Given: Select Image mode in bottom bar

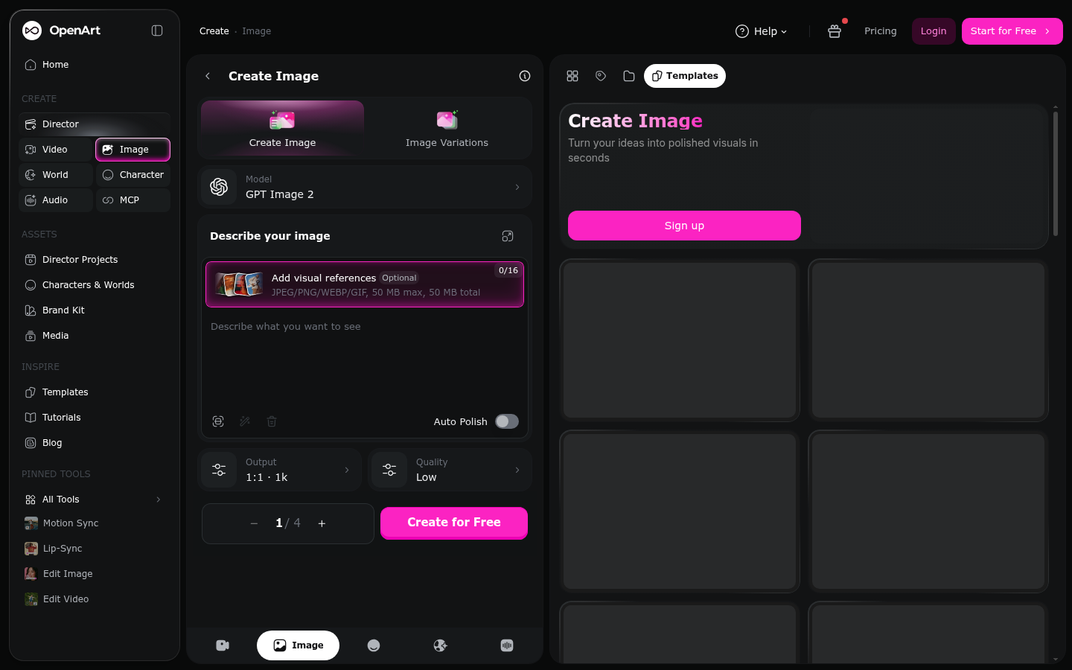Looking at the screenshot, I should (298, 645).
